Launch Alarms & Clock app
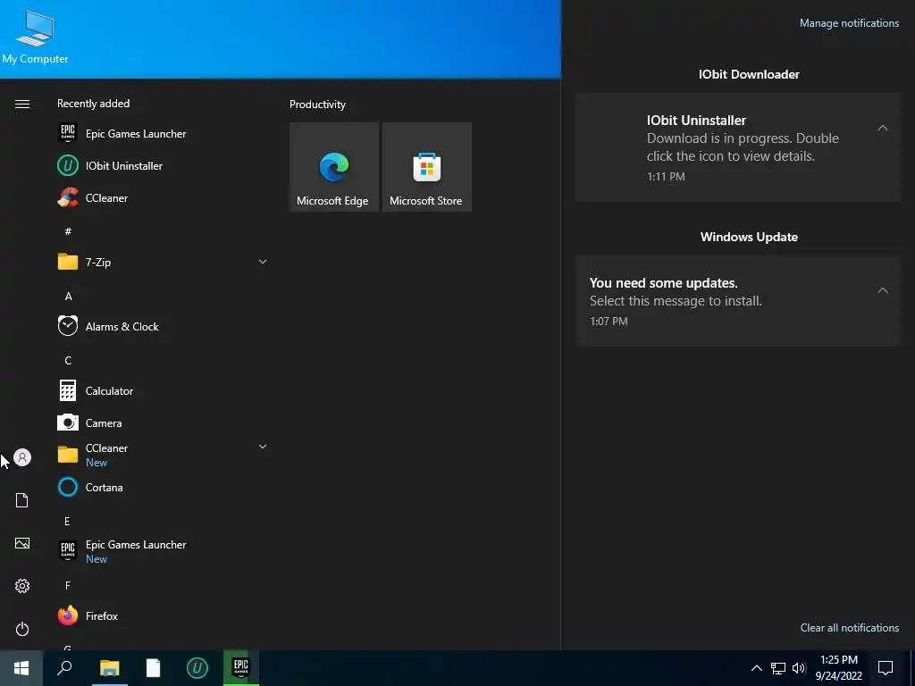 pos(163,327)
